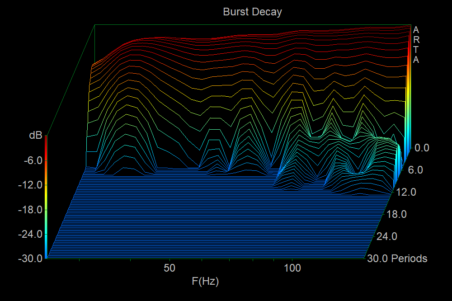Image resolution: width=452 pixels, height=301 pixels.
Task: Select the -30.0 dB scale value
Action: [29, 259]
